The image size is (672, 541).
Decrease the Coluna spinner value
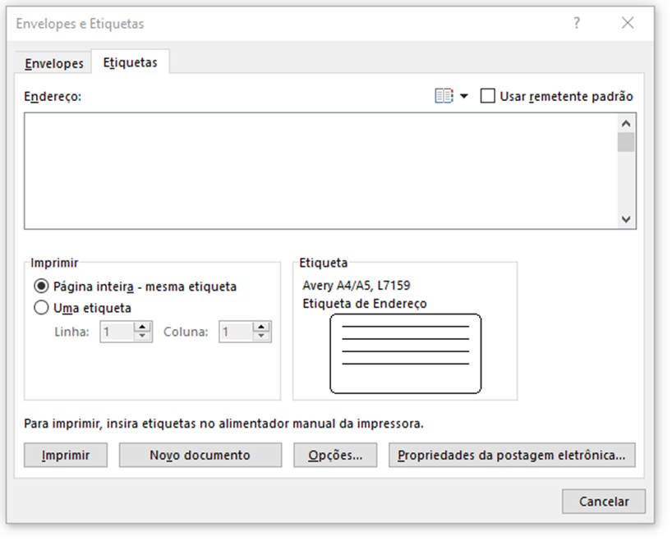261,337
